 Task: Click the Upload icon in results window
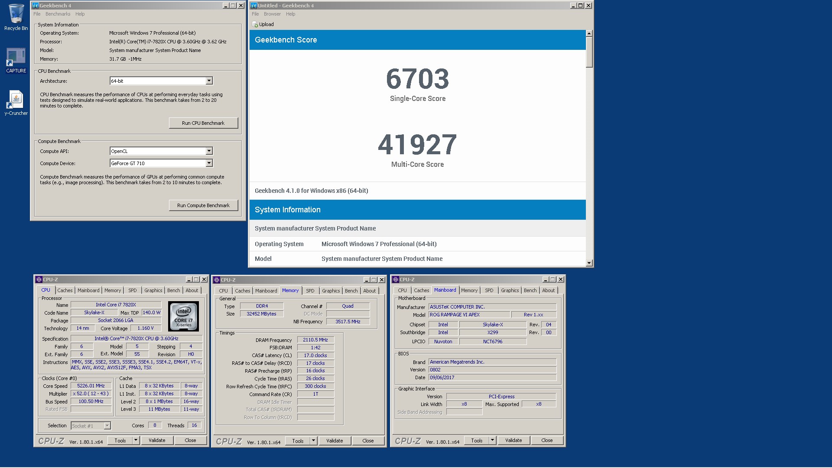255,25
